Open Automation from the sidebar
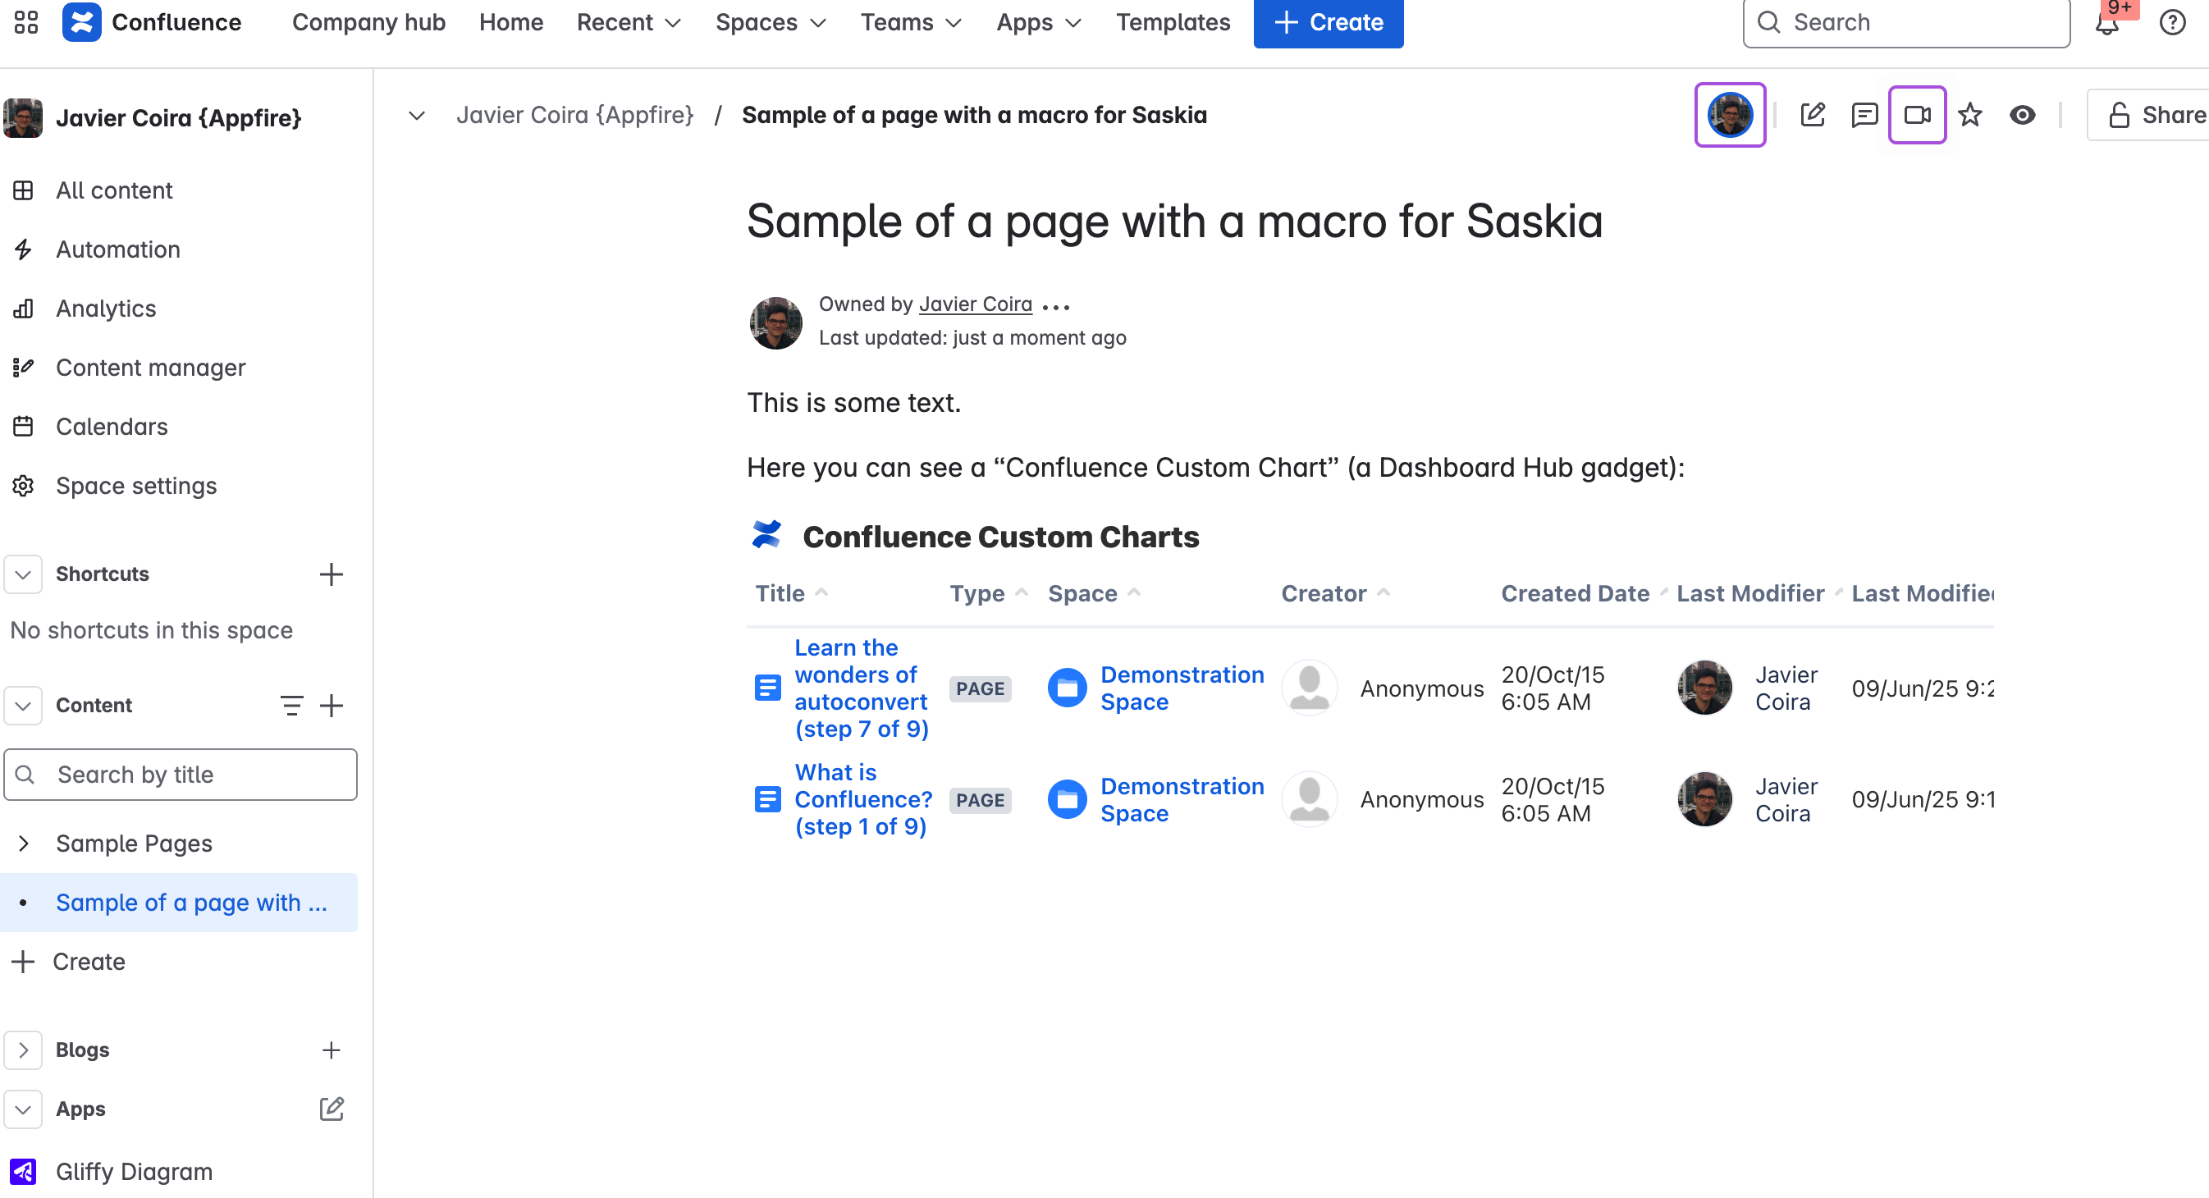Screen dimensions: 2209x1198 [x=117, y=249]
